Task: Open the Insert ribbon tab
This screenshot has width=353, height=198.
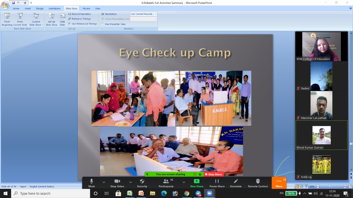Action: click(x=28, y=9)
